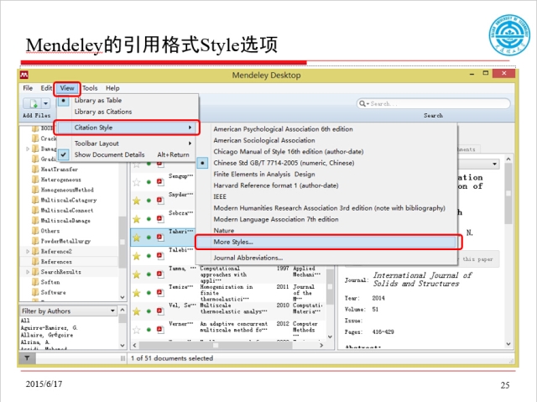This screenshot has height=402, width=537.
Task: Expand the Reference2 folder
Action: [28, 251]
